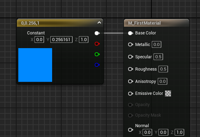
Task: Click the Metallic label
Action: point(143,45)
